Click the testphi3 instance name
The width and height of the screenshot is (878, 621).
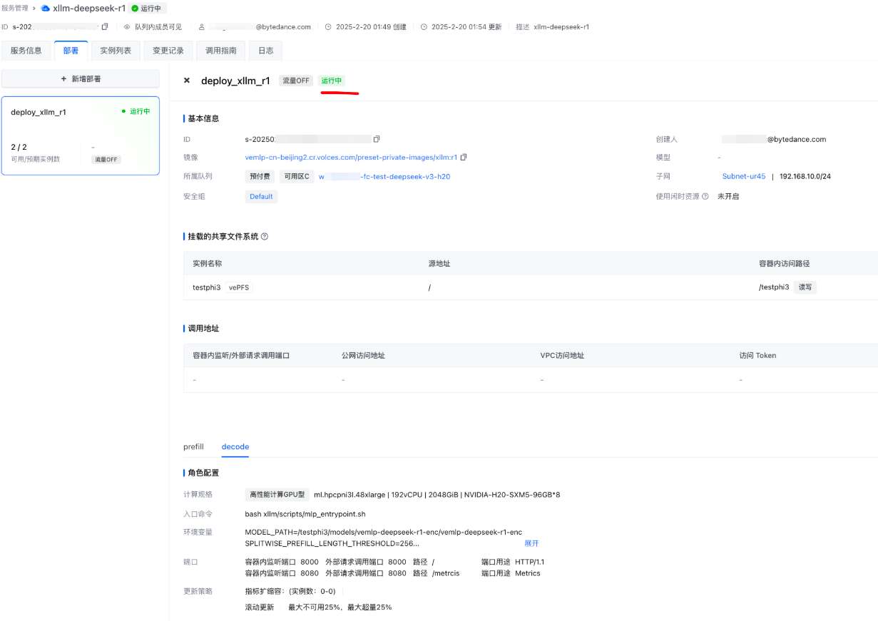(207, 287)
